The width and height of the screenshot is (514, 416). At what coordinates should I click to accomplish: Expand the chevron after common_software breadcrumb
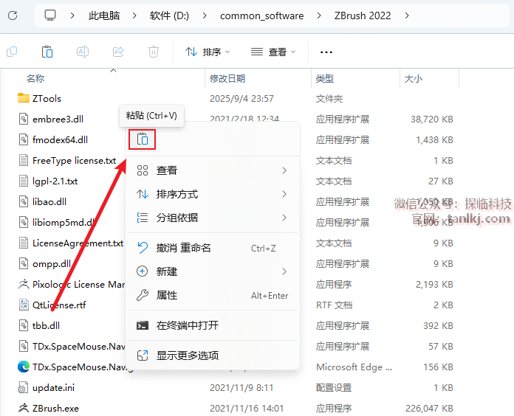tap(319, 15)
